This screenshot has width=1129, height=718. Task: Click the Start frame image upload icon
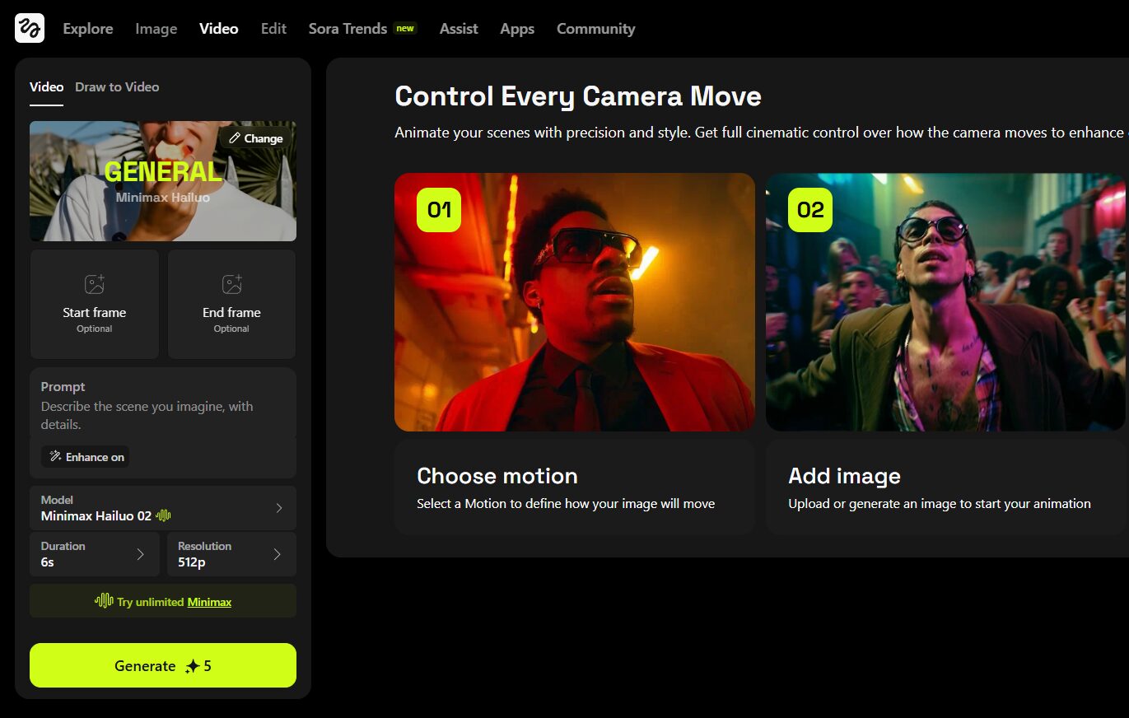click(x=95, y=285)
